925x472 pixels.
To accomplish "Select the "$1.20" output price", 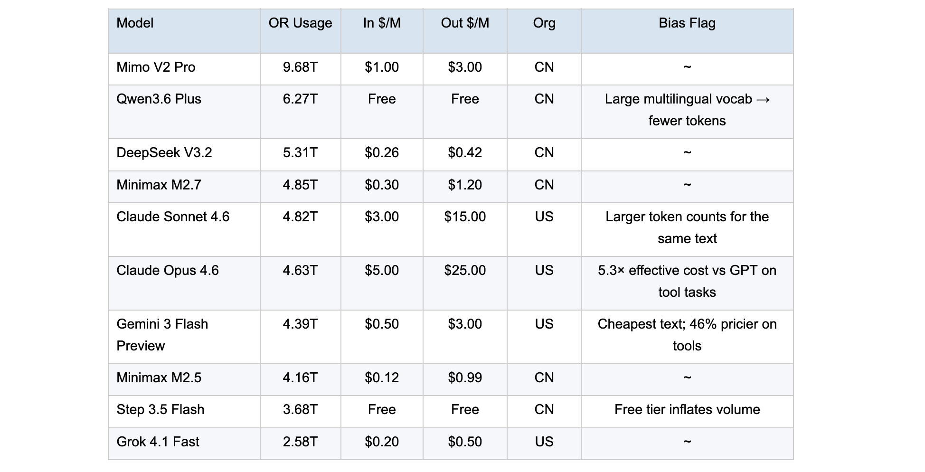I will point(465,185).
